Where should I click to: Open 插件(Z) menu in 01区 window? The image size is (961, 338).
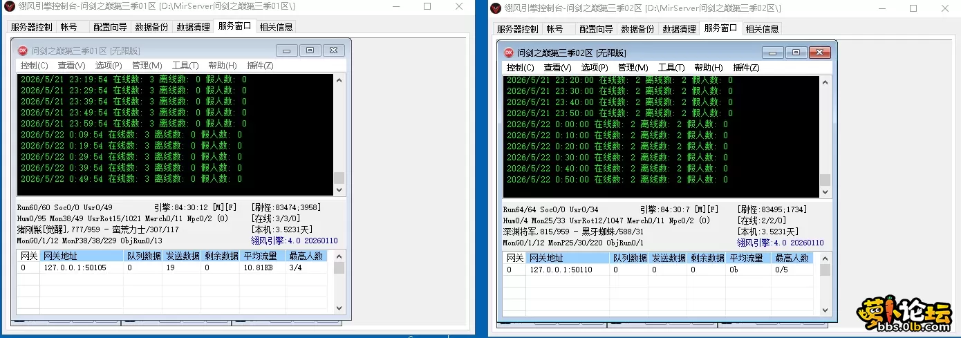pos(261,66)
